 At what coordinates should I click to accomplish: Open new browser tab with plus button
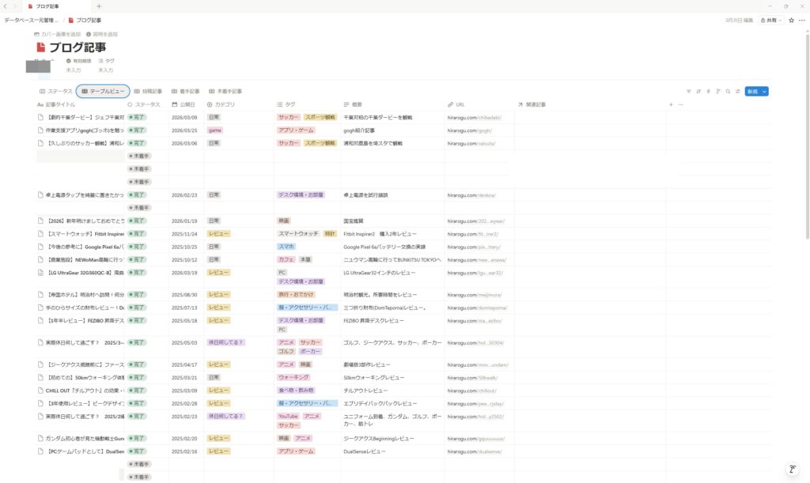click(98, 6)
